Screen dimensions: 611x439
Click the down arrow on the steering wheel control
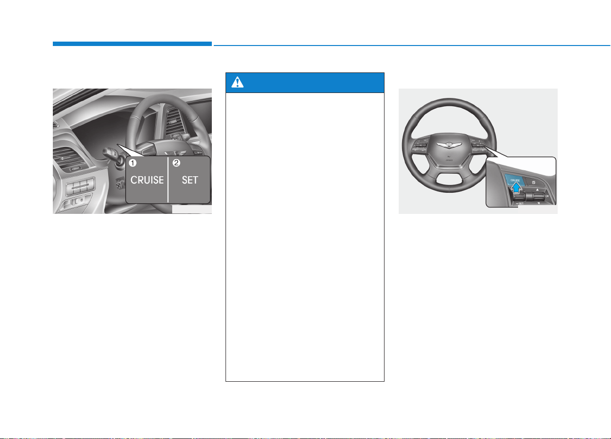(x=539, y=203)
